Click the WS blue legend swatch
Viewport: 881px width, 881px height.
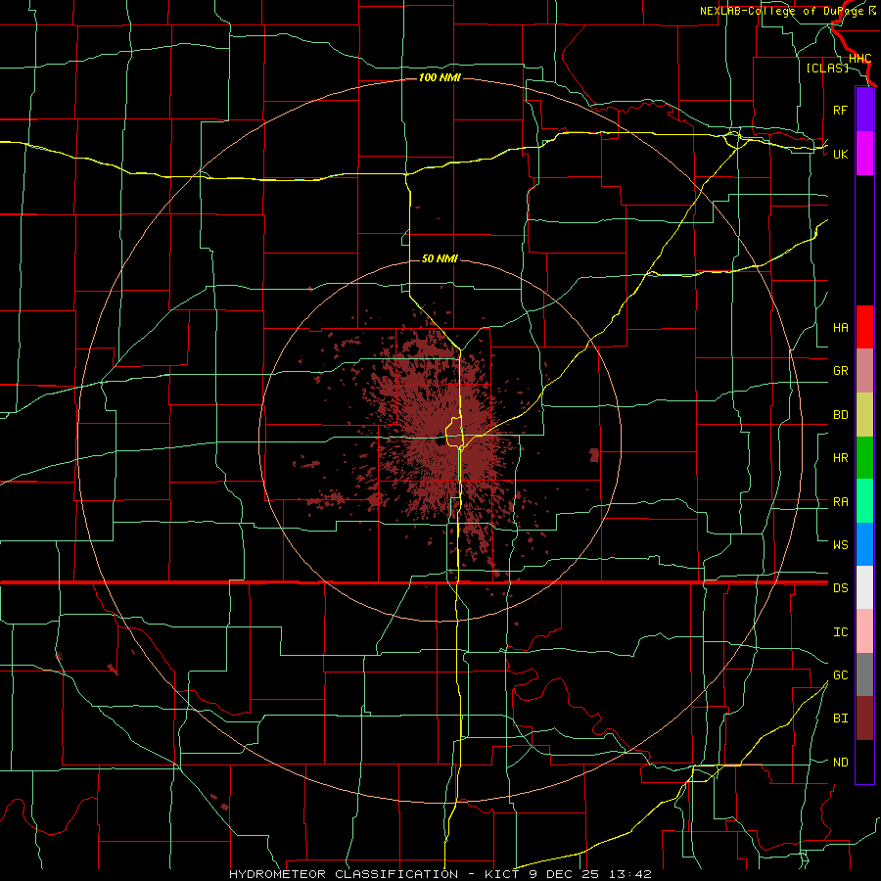(x=864, y=544)
